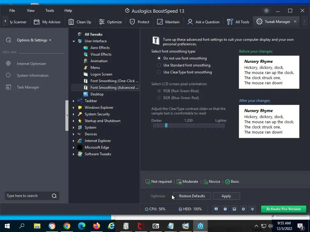Screen dimensions: 310x232
Task: Click Activate Pro Version button
Action: coord(283,209)
